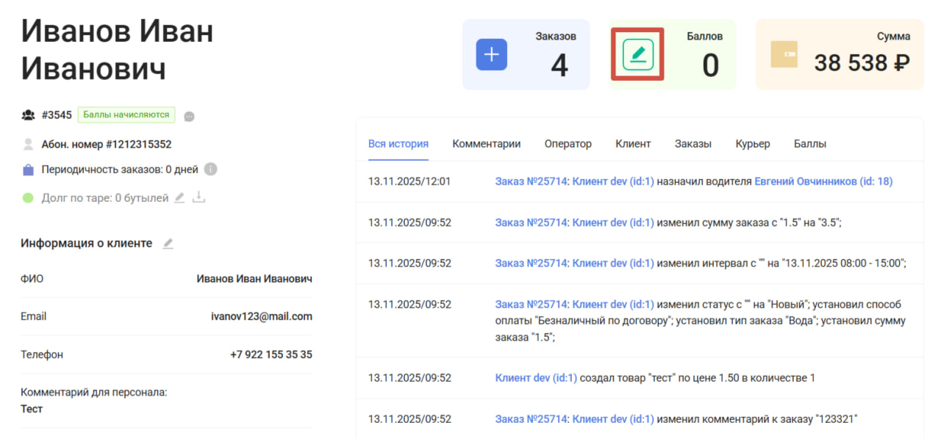The width and height of the screenshot is (941, 439).
Task: Click info icon next to Периодичность заказов
Action: (x=210, y=170)
